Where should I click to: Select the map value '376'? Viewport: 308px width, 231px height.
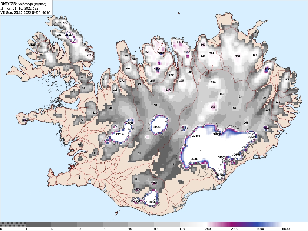pyautogui.click(x=89, y=55)
